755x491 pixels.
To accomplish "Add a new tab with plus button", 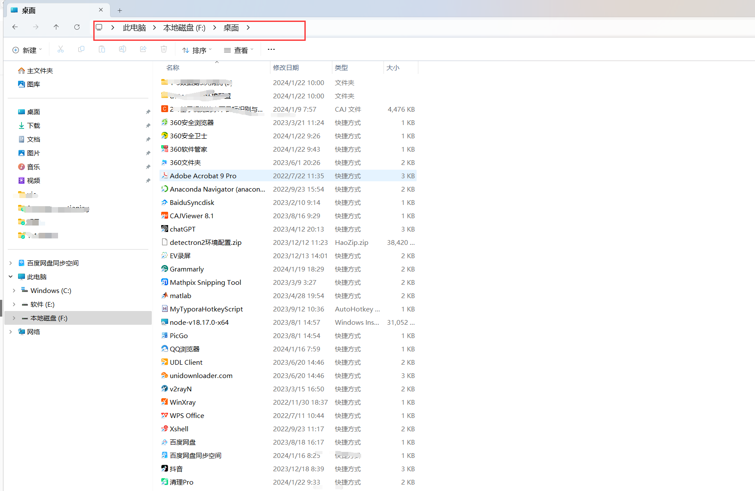I will point(120,10).
